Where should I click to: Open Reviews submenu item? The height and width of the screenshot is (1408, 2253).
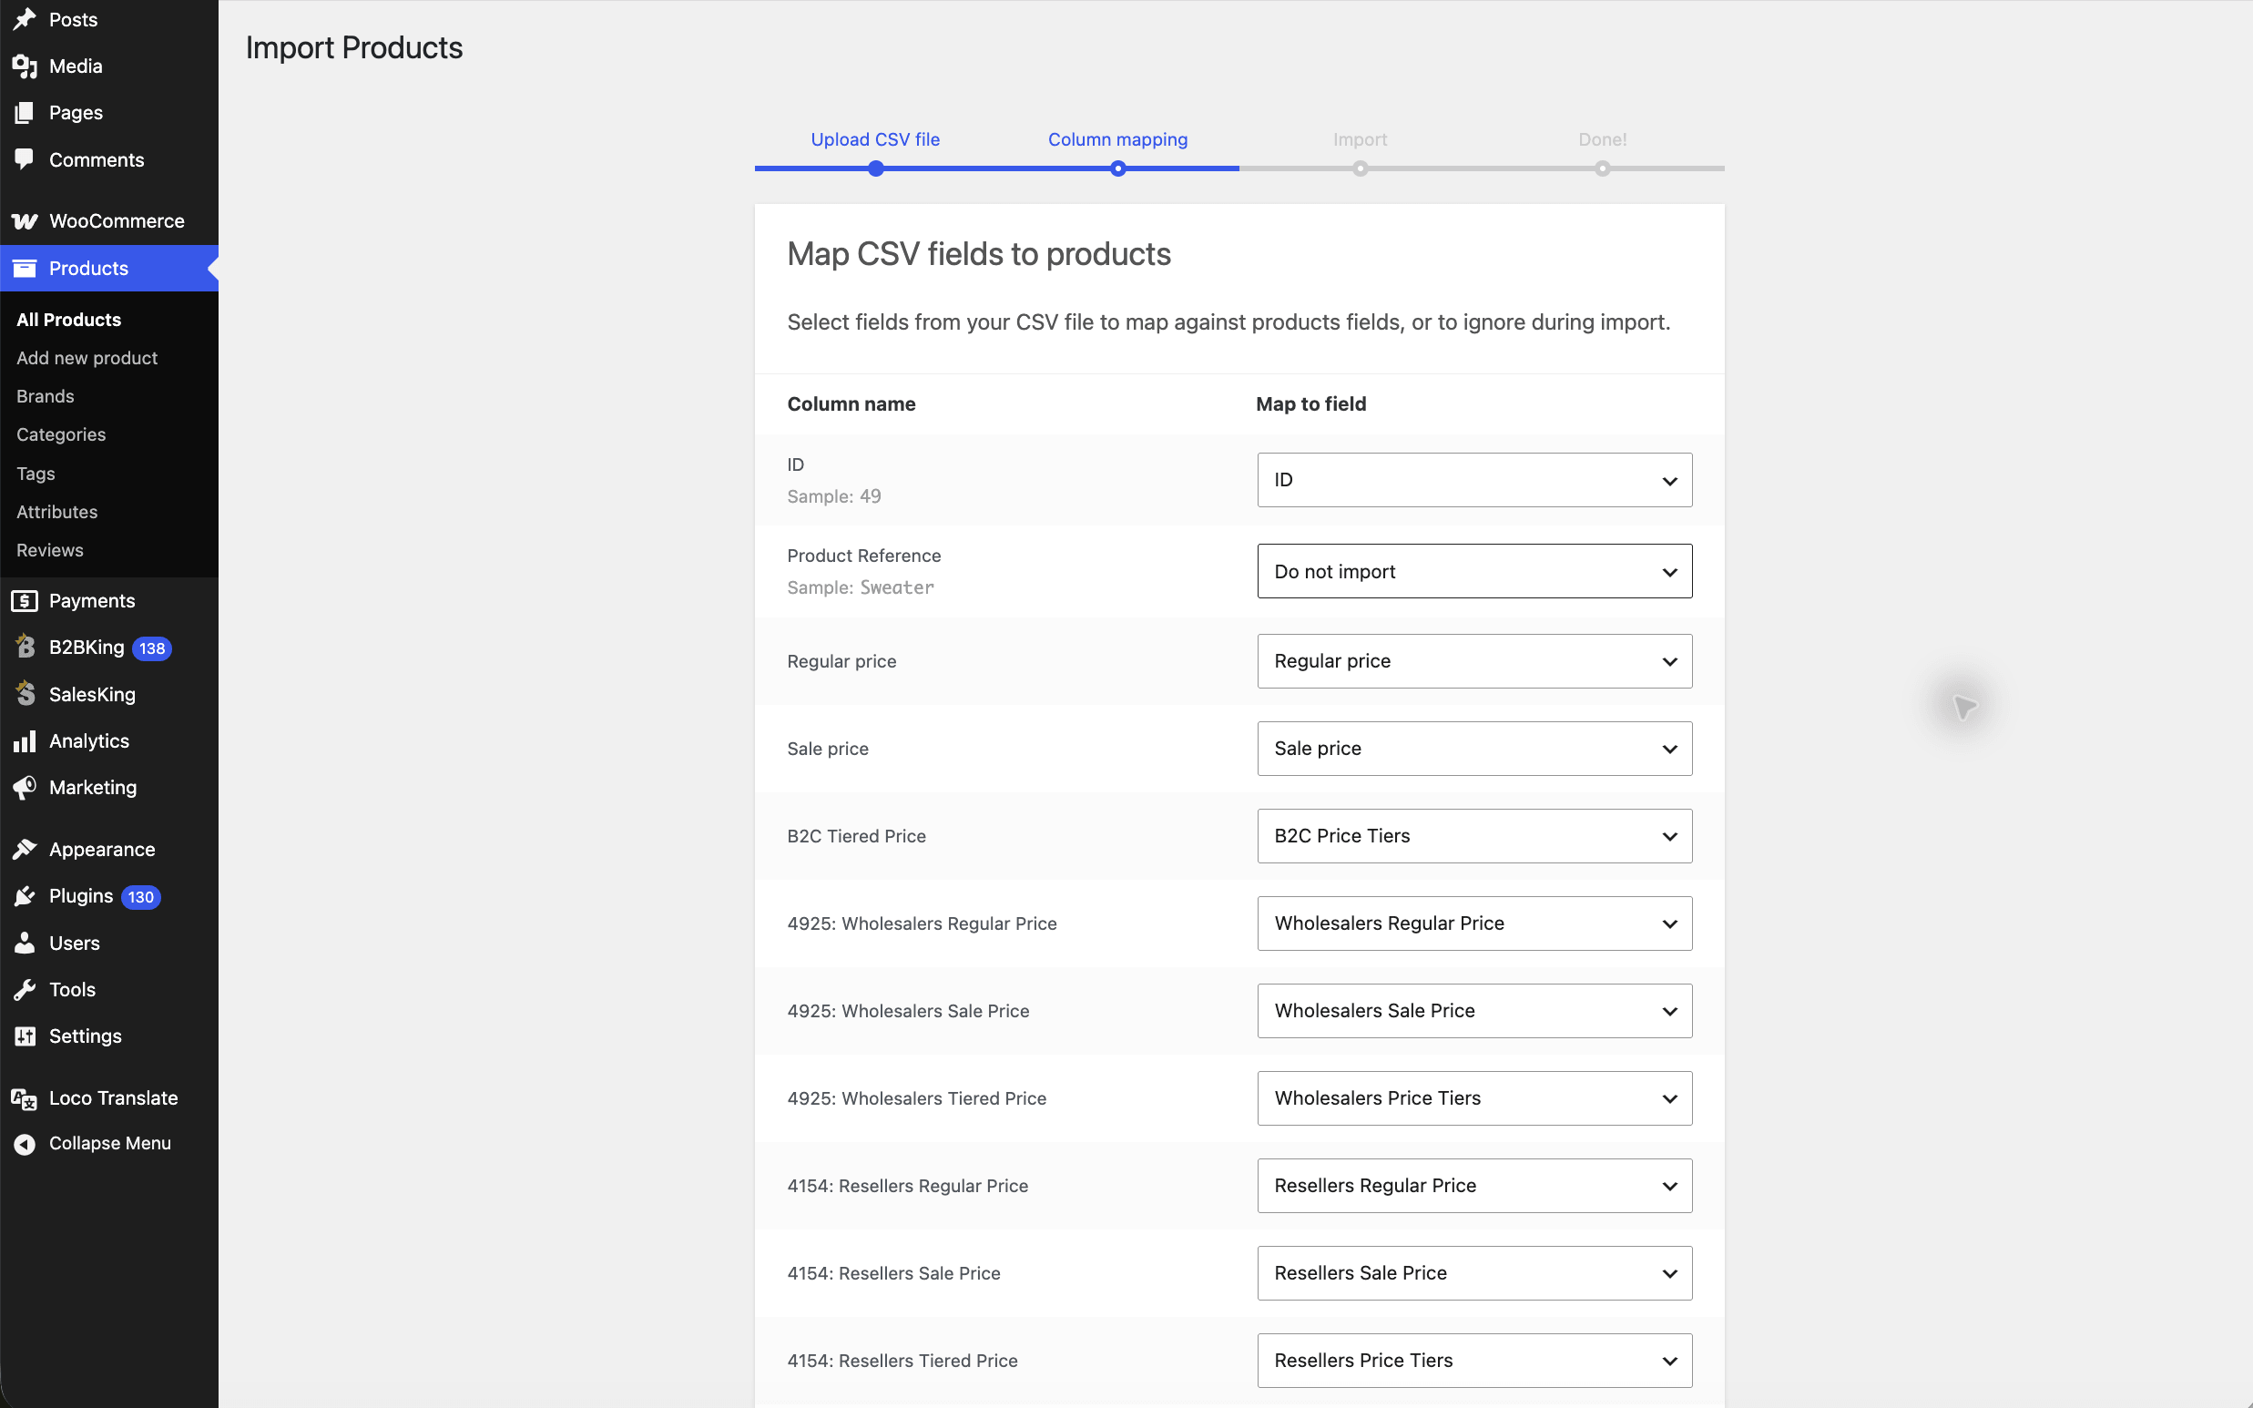pyautogui.click(x=49, y=550)
